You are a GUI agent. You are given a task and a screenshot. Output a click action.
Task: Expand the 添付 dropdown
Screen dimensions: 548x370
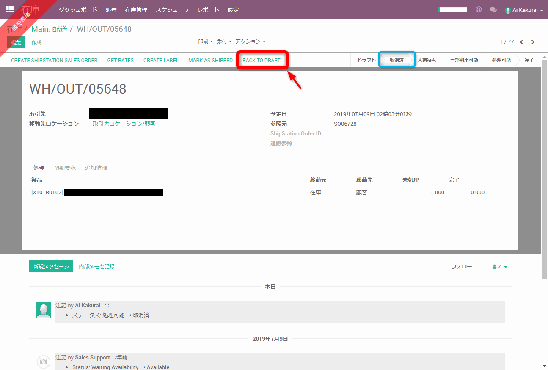224,41
